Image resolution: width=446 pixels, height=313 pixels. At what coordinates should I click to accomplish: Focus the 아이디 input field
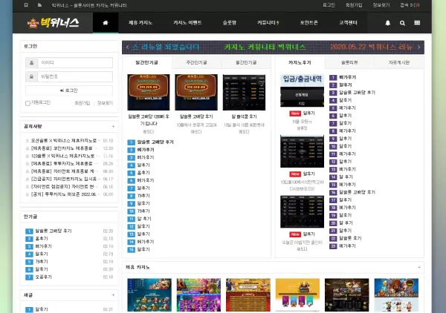[x=75, y=63]
